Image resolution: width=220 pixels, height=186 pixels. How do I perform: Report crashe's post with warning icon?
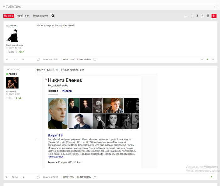pos(95,59)
